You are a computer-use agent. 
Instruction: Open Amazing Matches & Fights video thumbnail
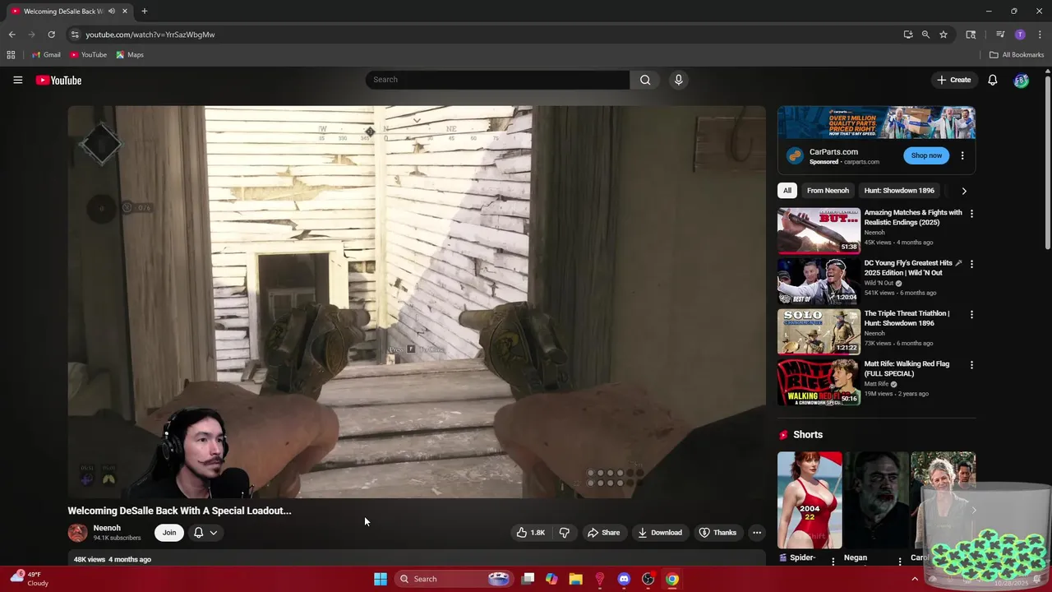point(819,230)
